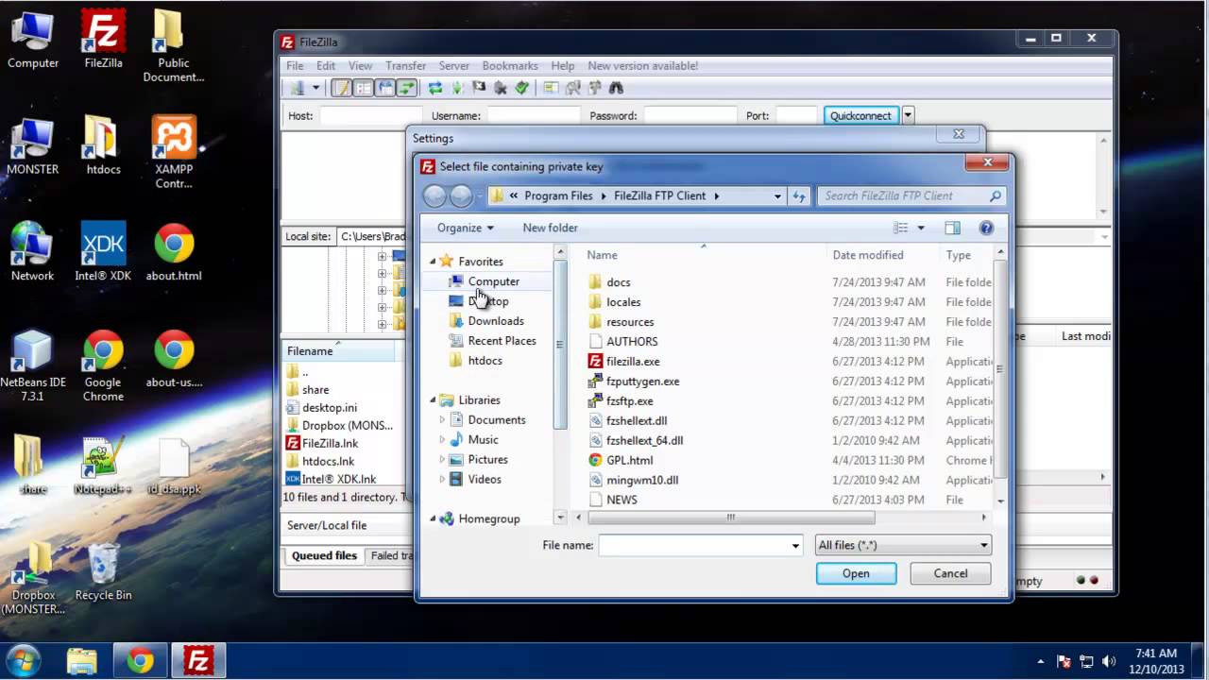Select GPL.html Chrome file in list
Image resolution: width=1209 pixels, height=680 pixels.
click(629, 460)
